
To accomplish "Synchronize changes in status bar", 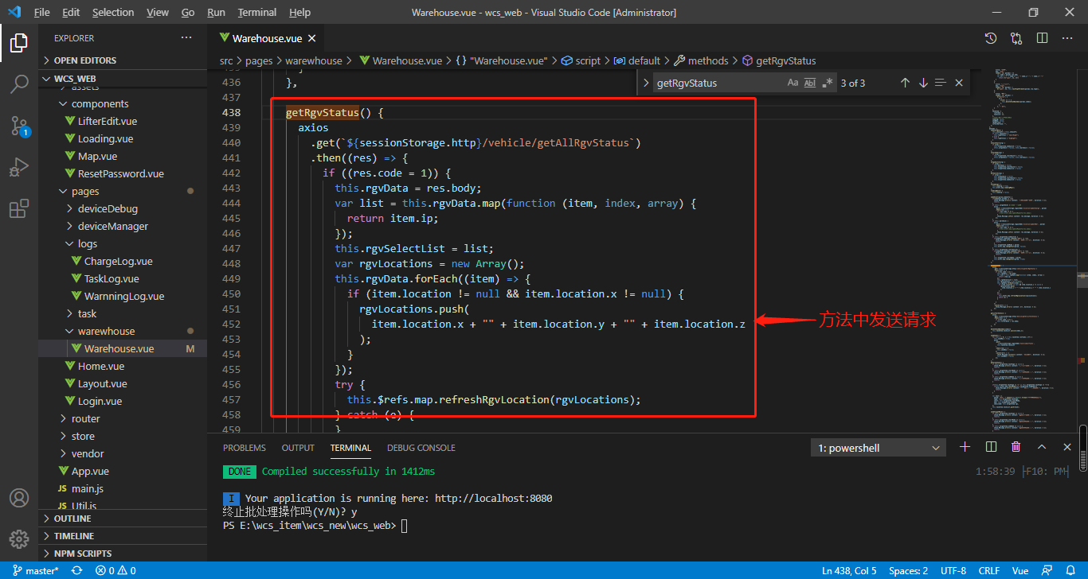I will pos(76,570).
